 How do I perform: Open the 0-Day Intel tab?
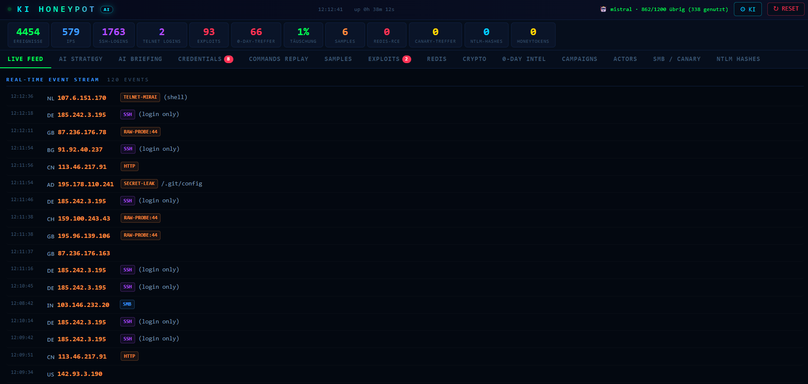tap(524, 59)
